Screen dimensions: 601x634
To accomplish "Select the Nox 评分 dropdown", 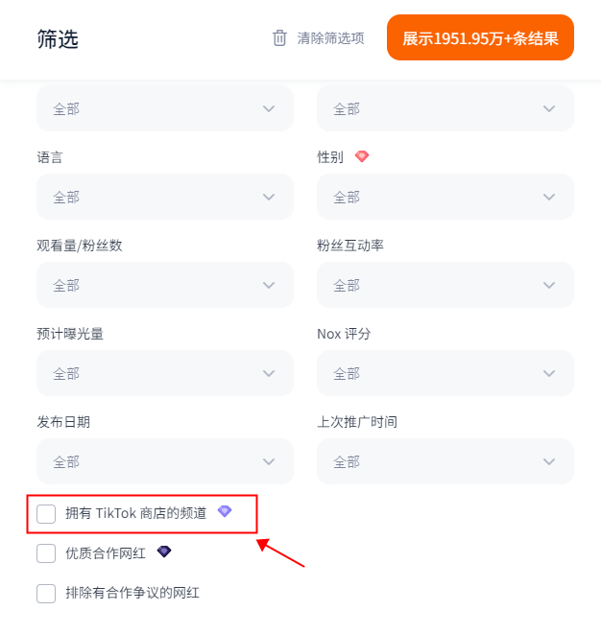I will point(445,373).
